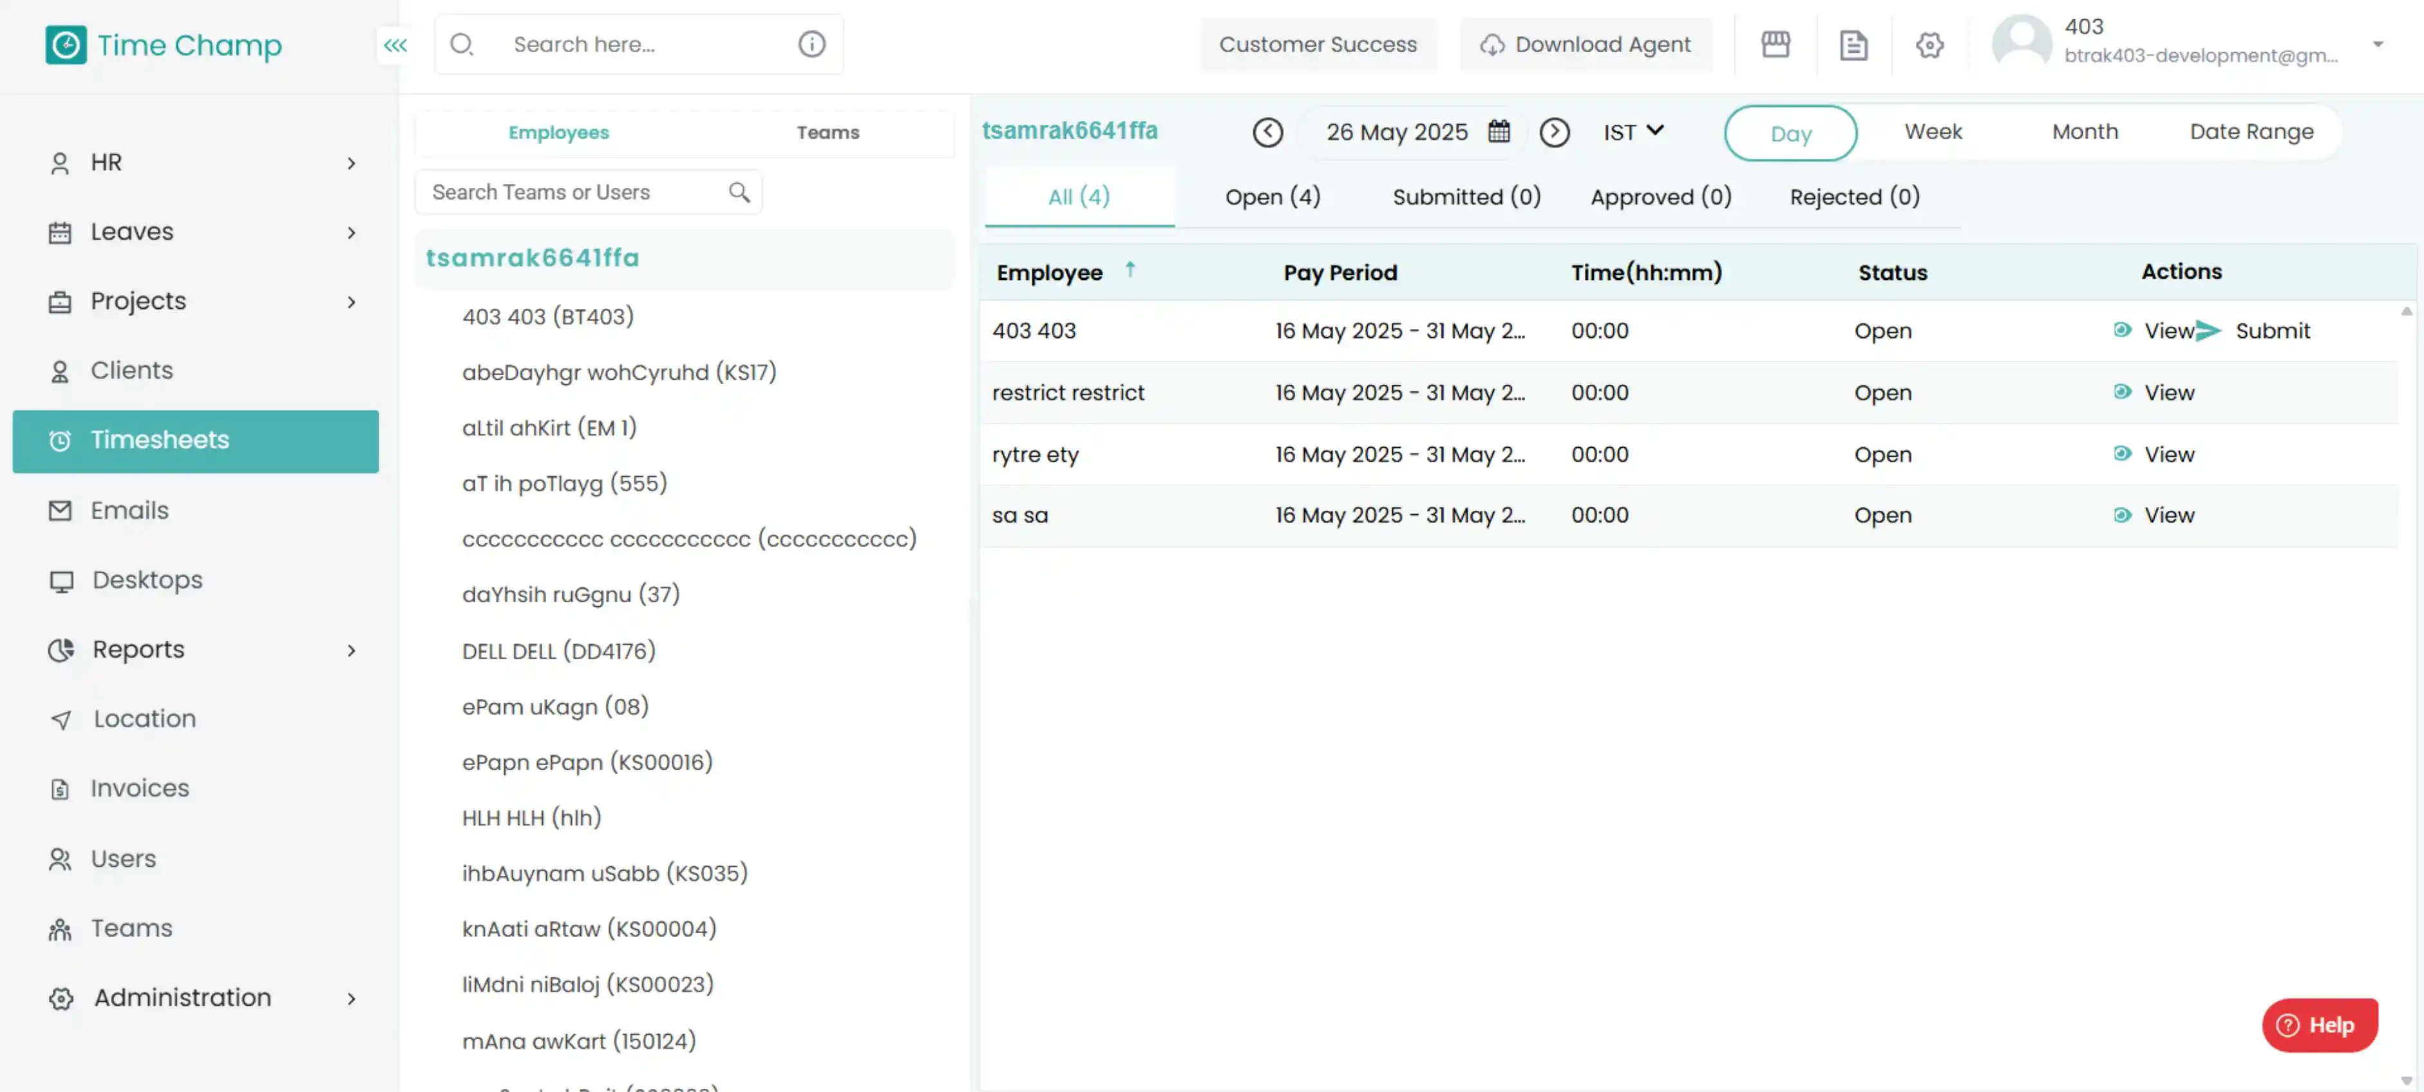
Task: Expand the HR menu chevron
Action: tap(351, 163)
